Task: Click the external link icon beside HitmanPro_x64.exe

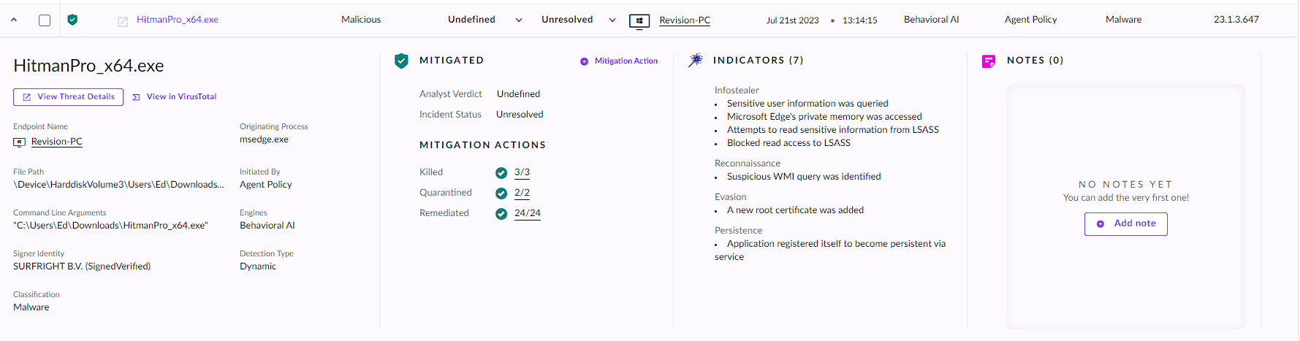Action: 123,21
